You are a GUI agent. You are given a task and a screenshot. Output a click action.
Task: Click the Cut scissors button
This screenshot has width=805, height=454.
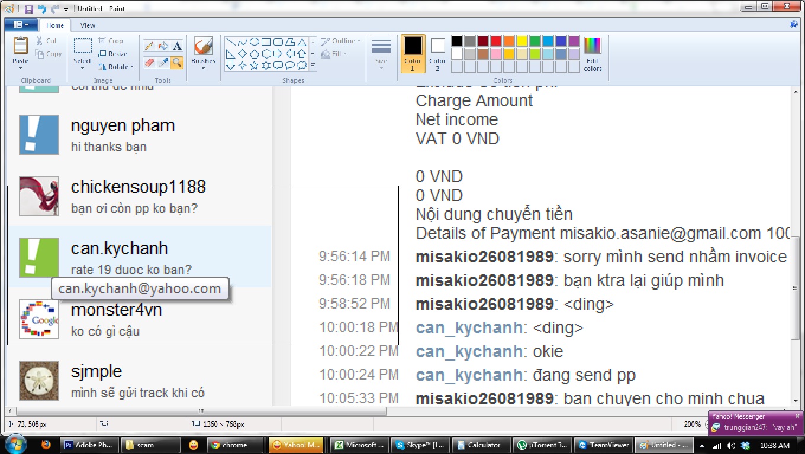point(46,41)
